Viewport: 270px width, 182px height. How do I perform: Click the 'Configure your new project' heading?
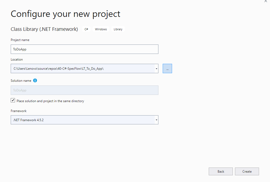(66, 14)
